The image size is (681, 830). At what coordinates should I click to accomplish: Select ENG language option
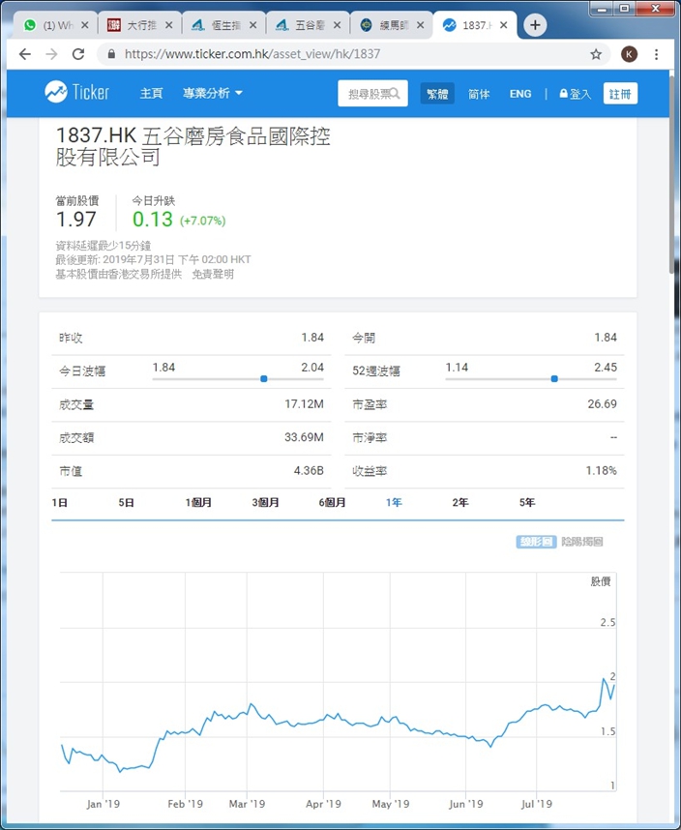520,94
